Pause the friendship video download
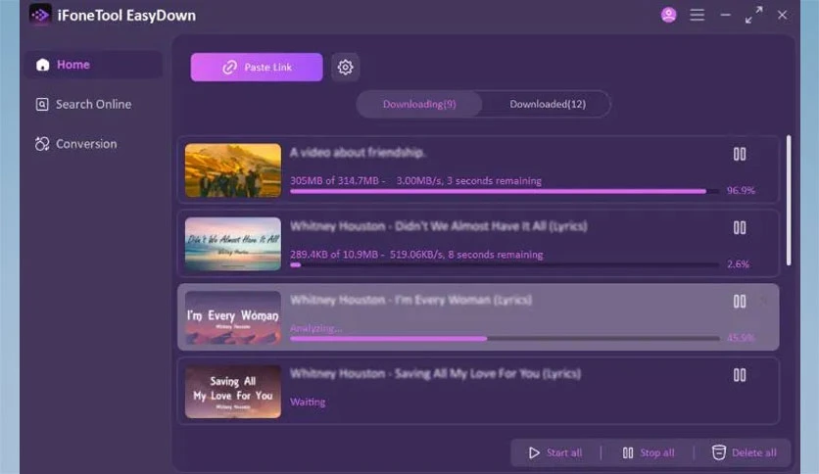Image resolution: width=819 pixels, height=474 pixels. [x=739, y=154]
